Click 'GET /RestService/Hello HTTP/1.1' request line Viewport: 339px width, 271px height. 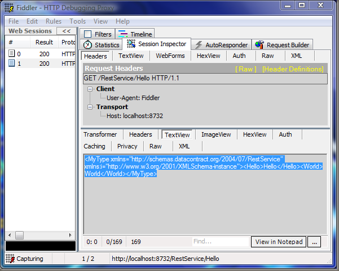[x=205, y=78]
